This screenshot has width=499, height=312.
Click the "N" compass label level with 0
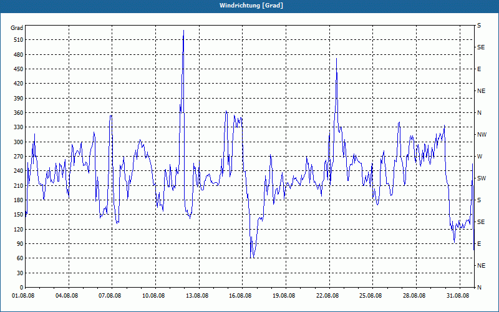point(480,288)
